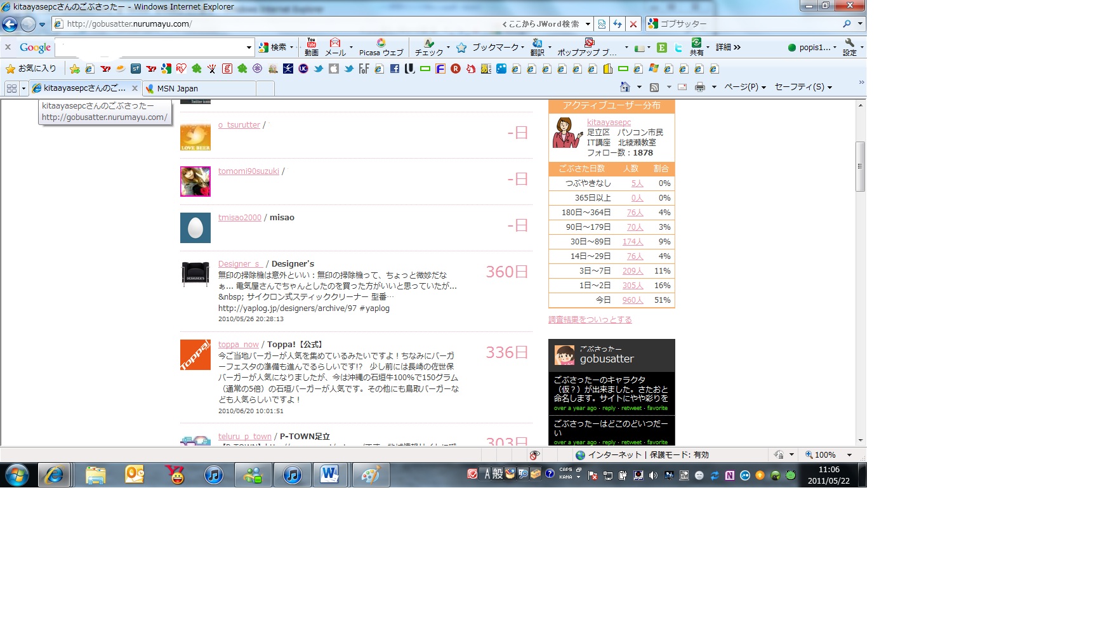Click the search magnifier in search box

[847, 24]
